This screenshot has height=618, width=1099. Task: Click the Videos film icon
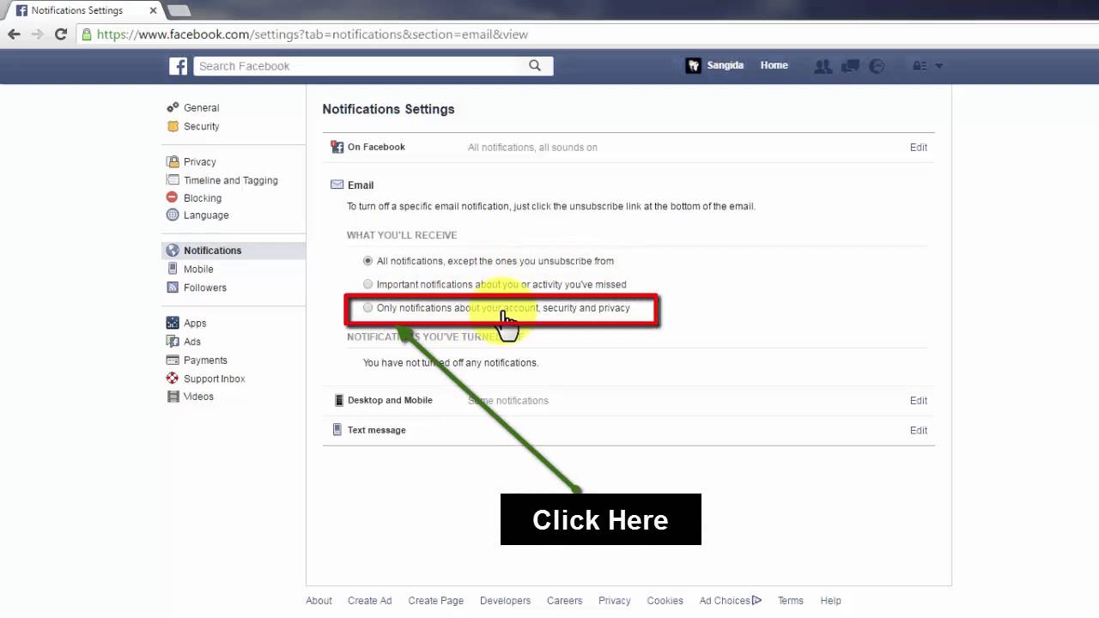[173, 397]
